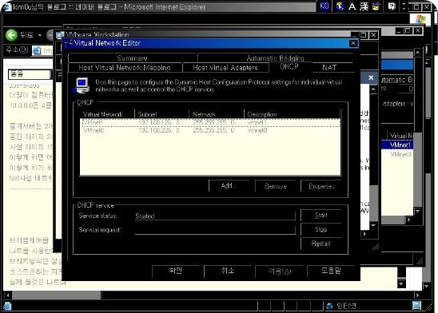This screenshot has width=438, height=313.
Task: Click the Subnet column header
Action: 162,114
